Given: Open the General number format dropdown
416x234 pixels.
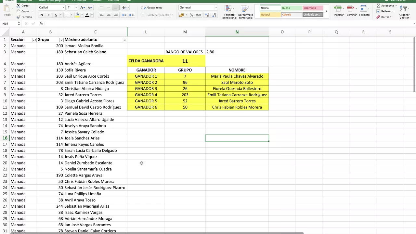Looking at the screenshot, I should 216,7.
